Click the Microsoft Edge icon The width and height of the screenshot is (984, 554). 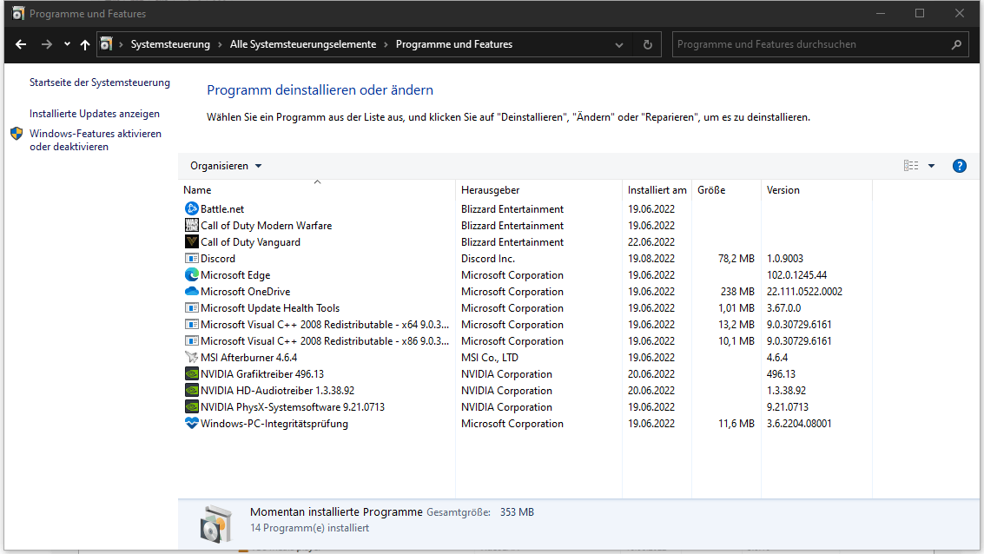pos(191,274)
